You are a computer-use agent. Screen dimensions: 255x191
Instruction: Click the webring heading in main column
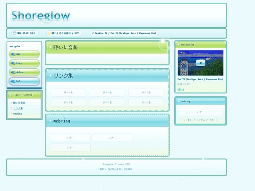[x=62, y=121]
